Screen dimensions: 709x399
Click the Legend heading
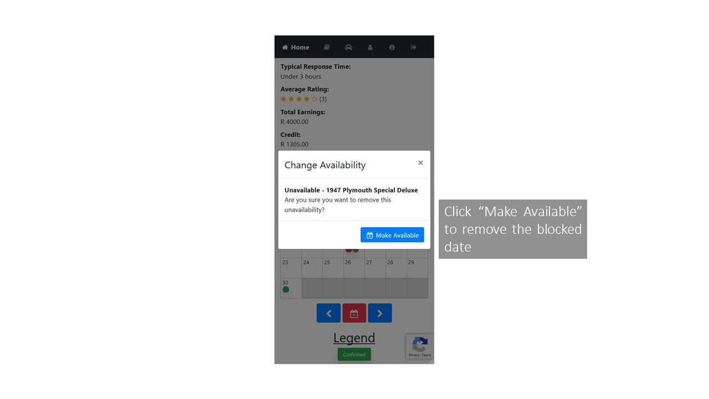(354, 337)
